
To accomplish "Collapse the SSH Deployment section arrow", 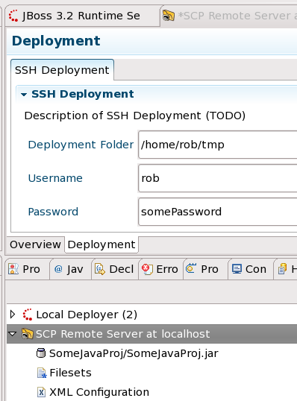I will 24,95.
